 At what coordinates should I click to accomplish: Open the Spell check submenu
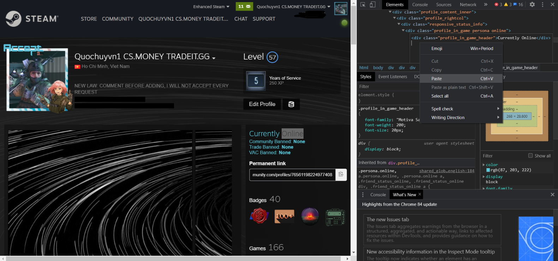(461, 109)
